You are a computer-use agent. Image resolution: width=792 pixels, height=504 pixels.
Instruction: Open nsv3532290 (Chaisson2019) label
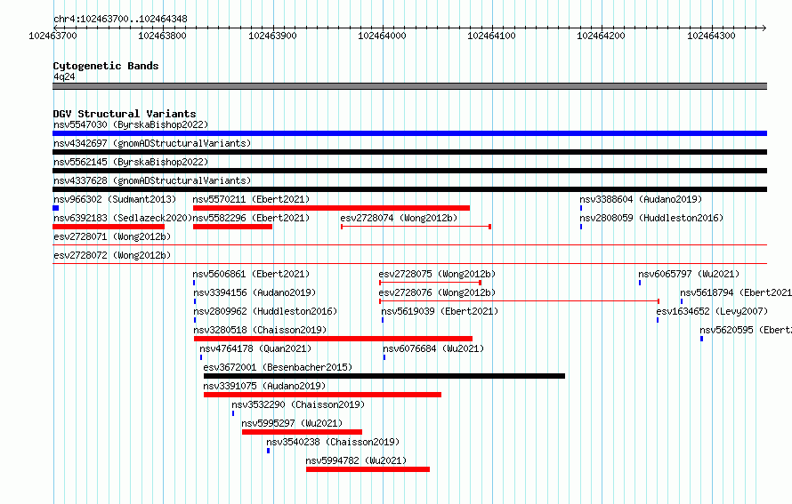click(298, 404)
